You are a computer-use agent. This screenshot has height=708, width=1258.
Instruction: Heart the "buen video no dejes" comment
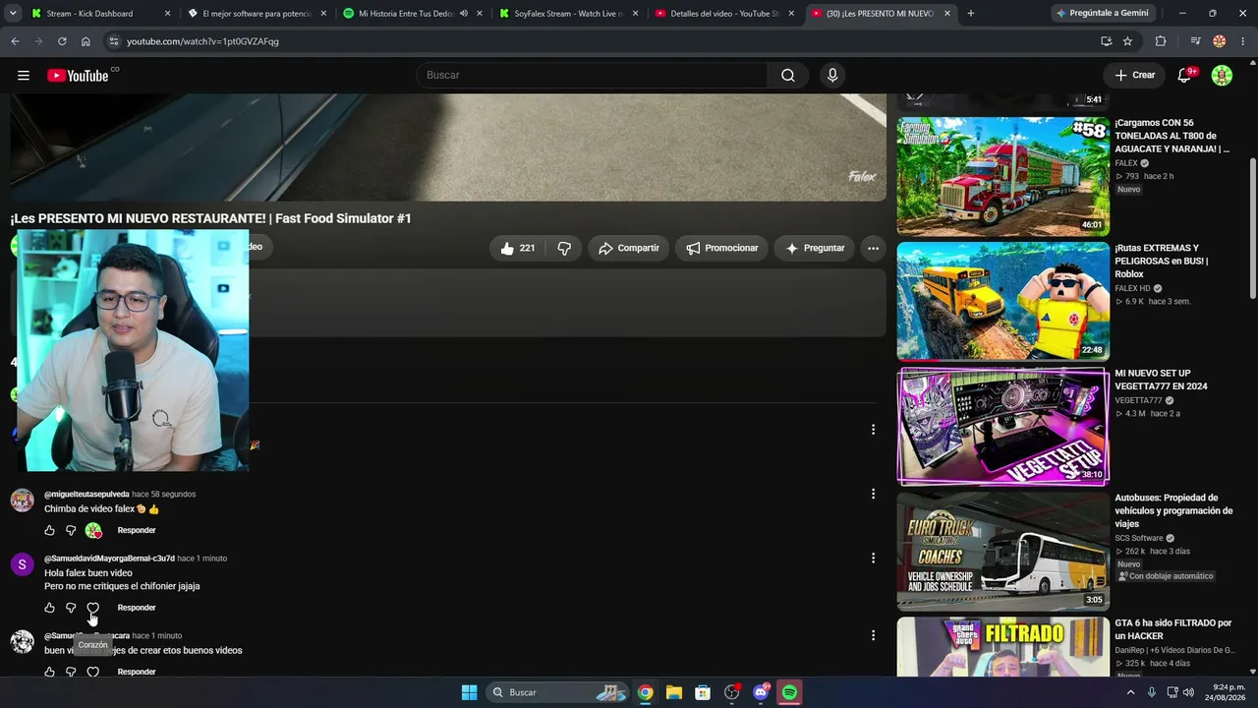tap(92, 672)
